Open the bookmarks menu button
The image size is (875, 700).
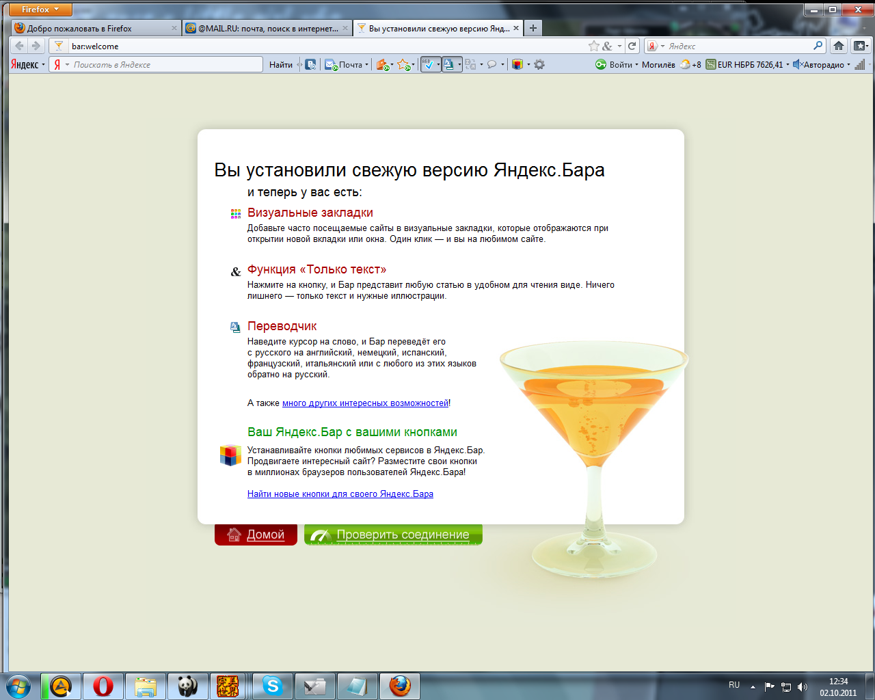(860, 46)
